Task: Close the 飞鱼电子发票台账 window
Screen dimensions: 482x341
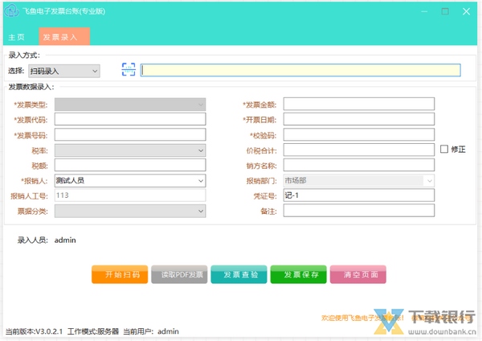Action: [466, 11]
